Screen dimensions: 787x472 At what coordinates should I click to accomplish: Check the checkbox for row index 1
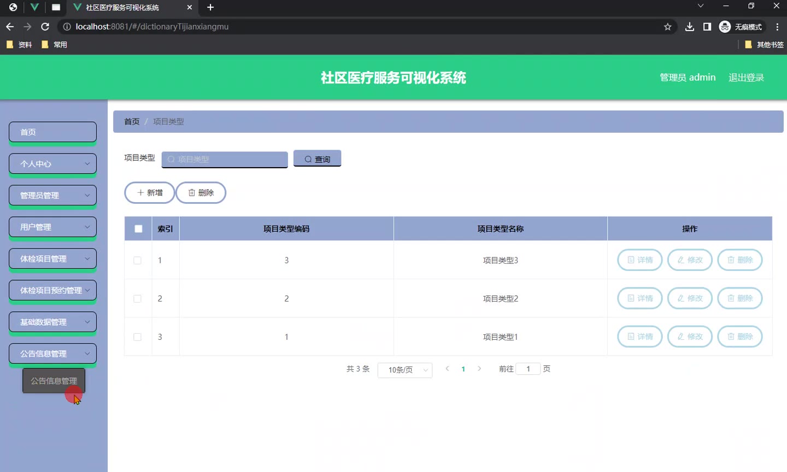pos(138,261)
